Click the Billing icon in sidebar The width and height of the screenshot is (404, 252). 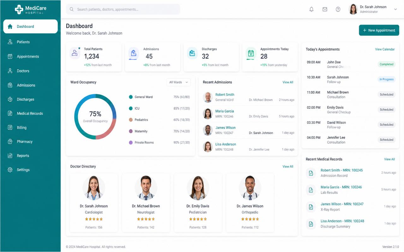coord(10,128)
